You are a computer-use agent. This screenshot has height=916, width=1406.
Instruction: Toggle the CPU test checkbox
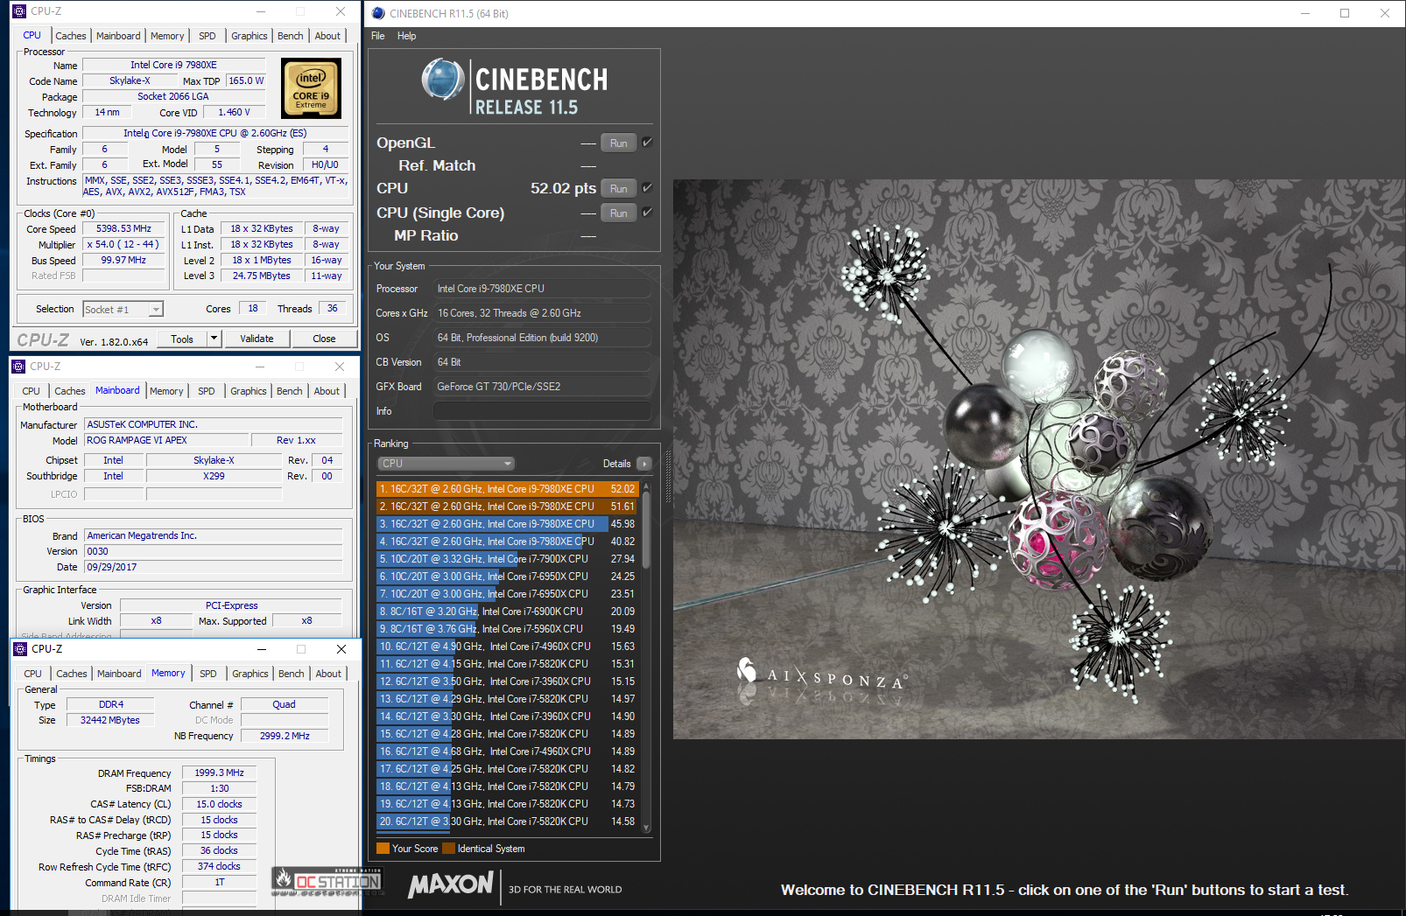pos(647,187)
